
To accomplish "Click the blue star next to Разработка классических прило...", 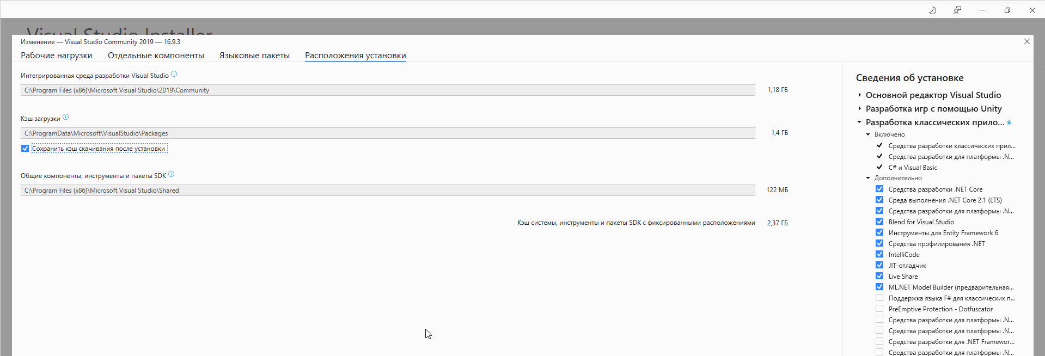I will [1009, 122].
